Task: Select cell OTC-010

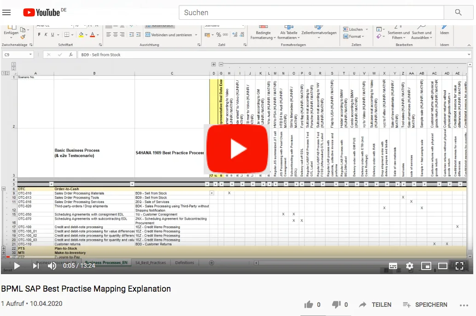Action: click(35, 193)
